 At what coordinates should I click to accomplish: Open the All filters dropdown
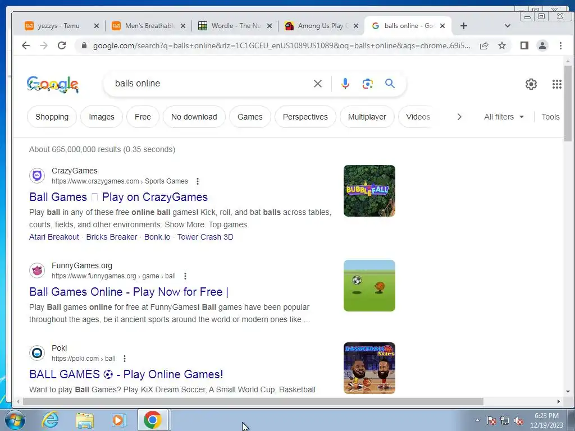click(x=504, y=117)
